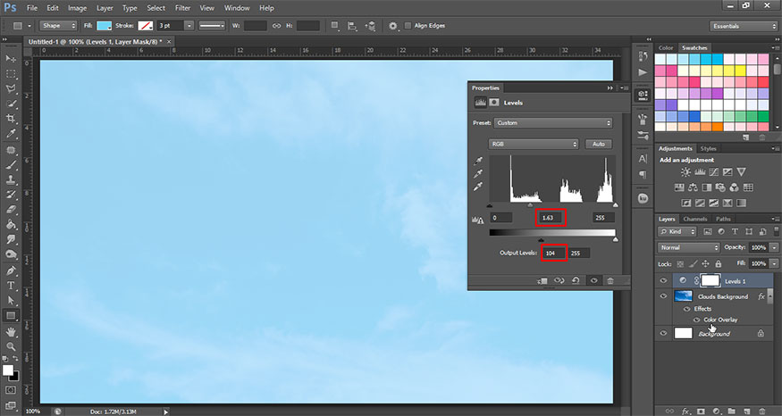Hide the Levels 1 layer
This screenshot has height=416, width=782.
coord(663,280)
